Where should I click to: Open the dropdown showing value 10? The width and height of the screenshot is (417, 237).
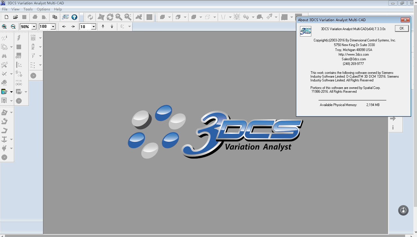94,27
